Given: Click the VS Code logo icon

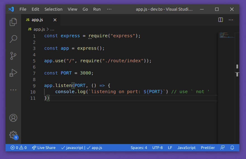Looking at the screenshot, I should [x=11, y=9].
